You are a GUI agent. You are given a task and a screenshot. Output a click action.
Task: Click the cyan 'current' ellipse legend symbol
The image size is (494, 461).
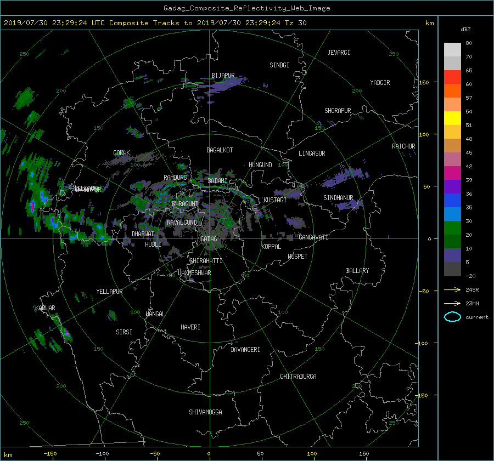click(452, 317)
